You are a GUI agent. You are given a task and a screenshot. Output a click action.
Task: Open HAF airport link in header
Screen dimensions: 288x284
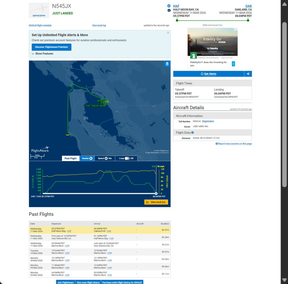pyautogui.click(x=176, y=6)
